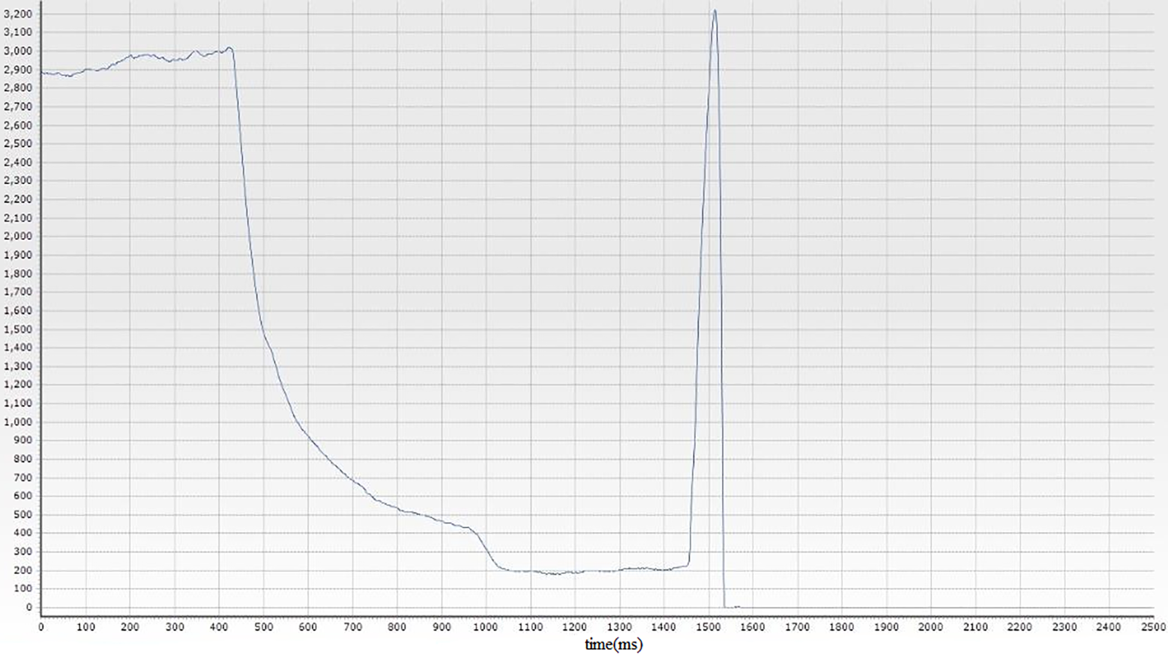
Task: Click the curve's flat plateau at 1200 ms
Action: point(574,572)
